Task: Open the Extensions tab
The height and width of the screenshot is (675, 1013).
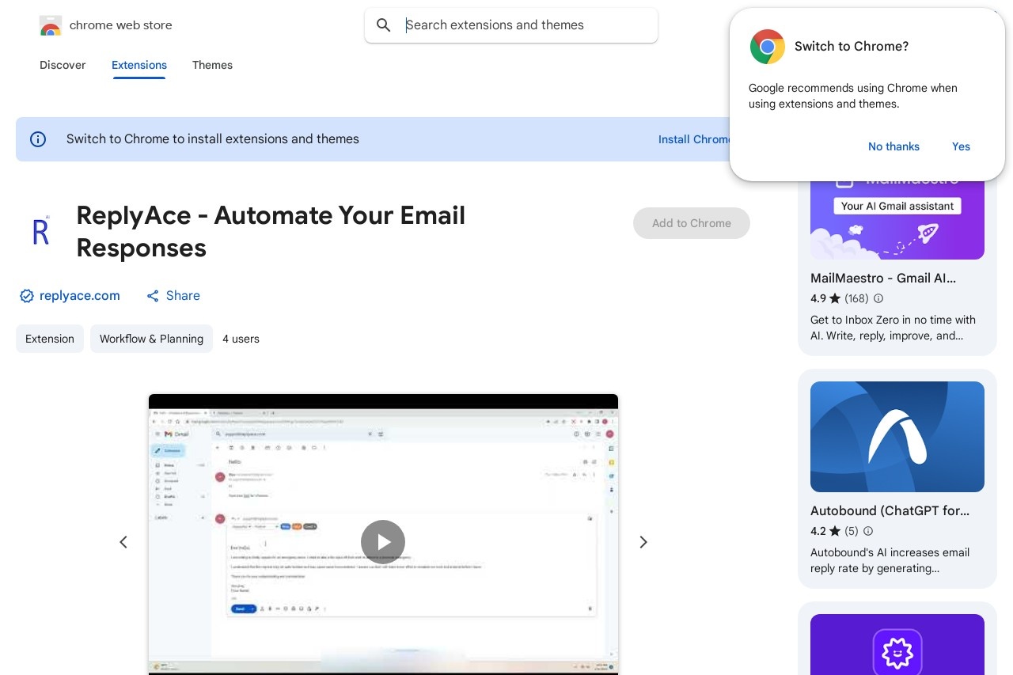Action: click(139, 65)
